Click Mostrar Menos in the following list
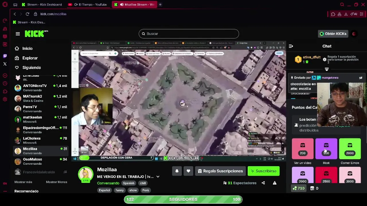This screenshot has height=206, width=367. tap(56, 182)
